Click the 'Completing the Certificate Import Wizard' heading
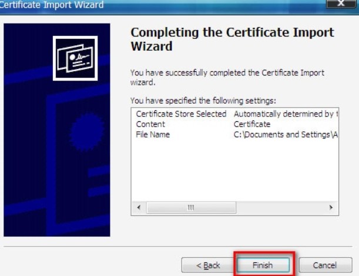359x276 pixels. 232,39
